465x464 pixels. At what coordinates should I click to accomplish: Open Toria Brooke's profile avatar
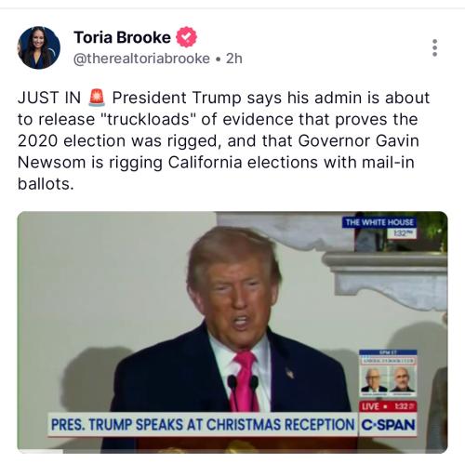(x=39, y=47)
